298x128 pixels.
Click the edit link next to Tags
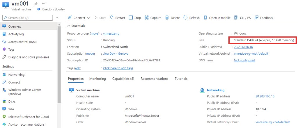(77, 68)
